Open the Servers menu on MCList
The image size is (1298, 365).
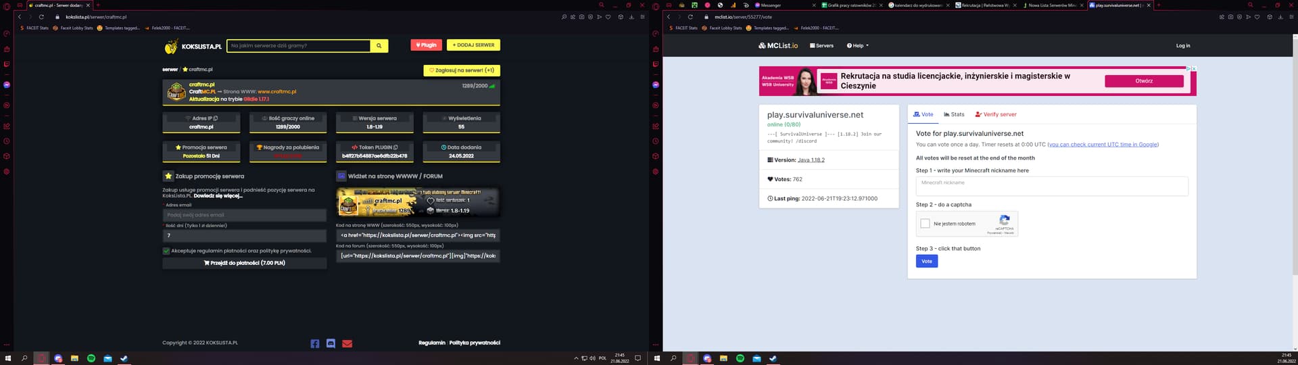pos(821,46)
